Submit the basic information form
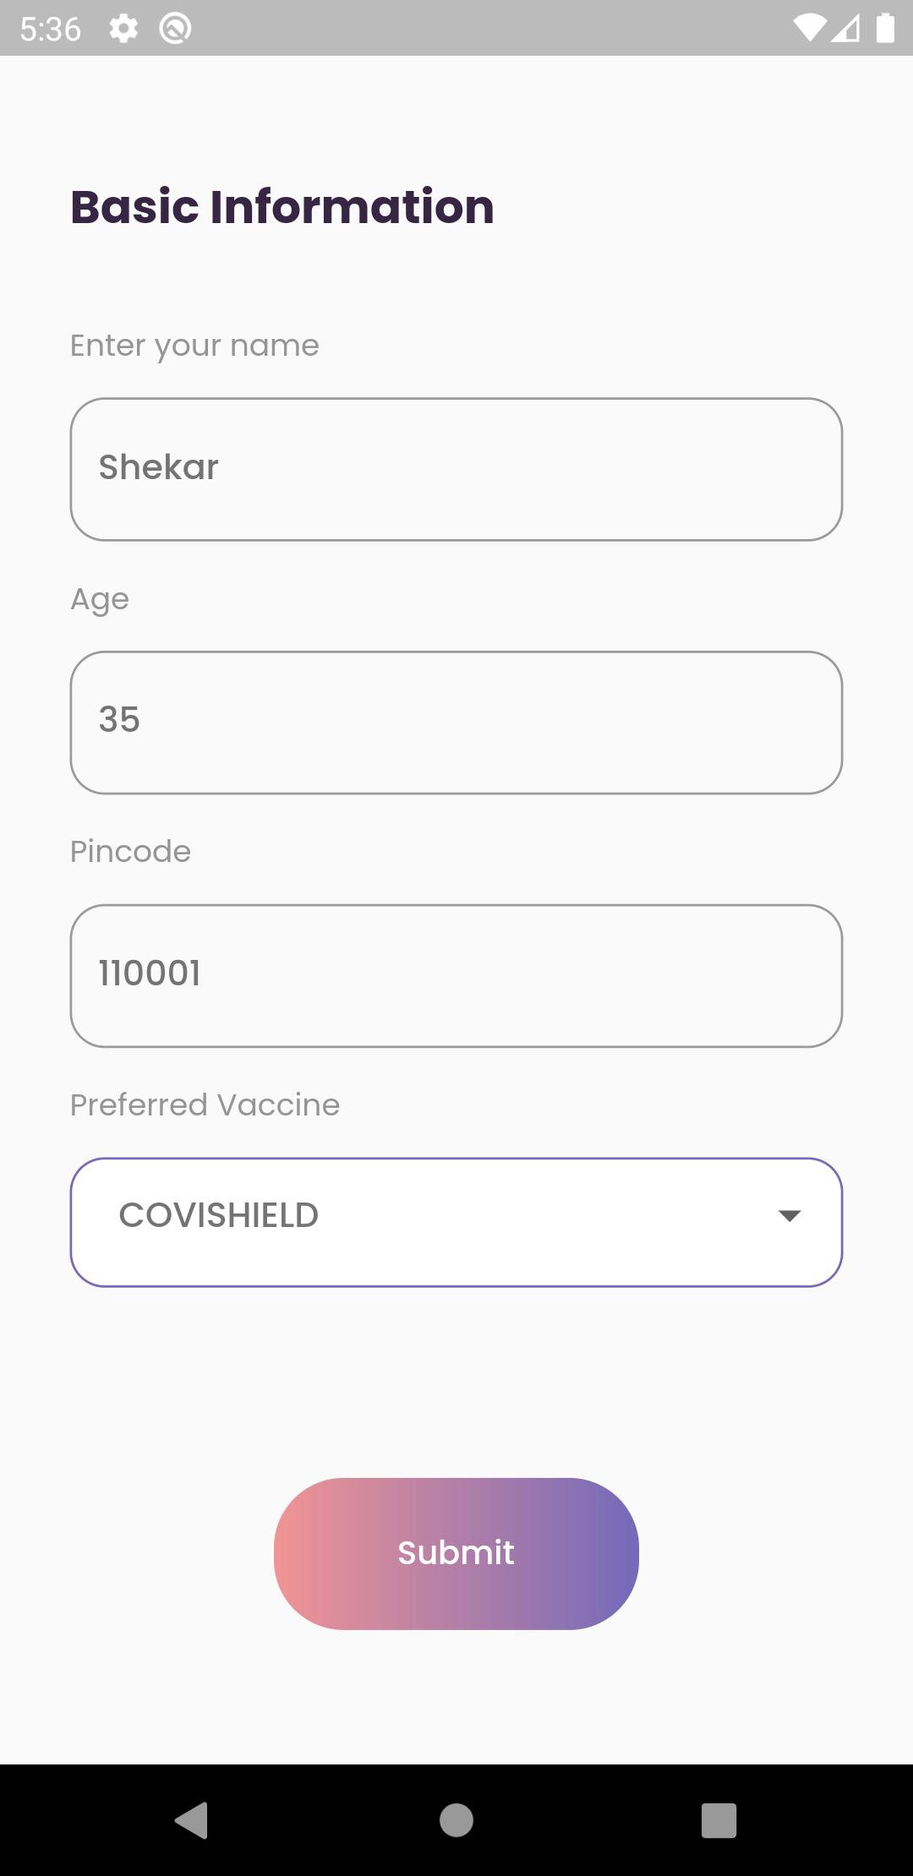This screenshot has width=913, height=1876. coord(456,1553)
